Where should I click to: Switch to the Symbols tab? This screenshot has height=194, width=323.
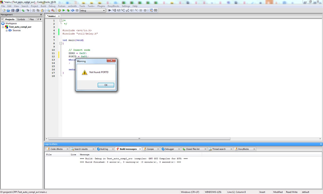tap(21, 19)
